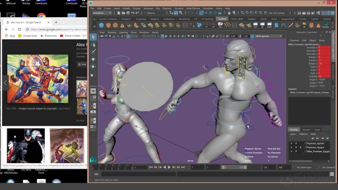
Task: Toggle select by component type mode icon
Action: tap(181, 13)
